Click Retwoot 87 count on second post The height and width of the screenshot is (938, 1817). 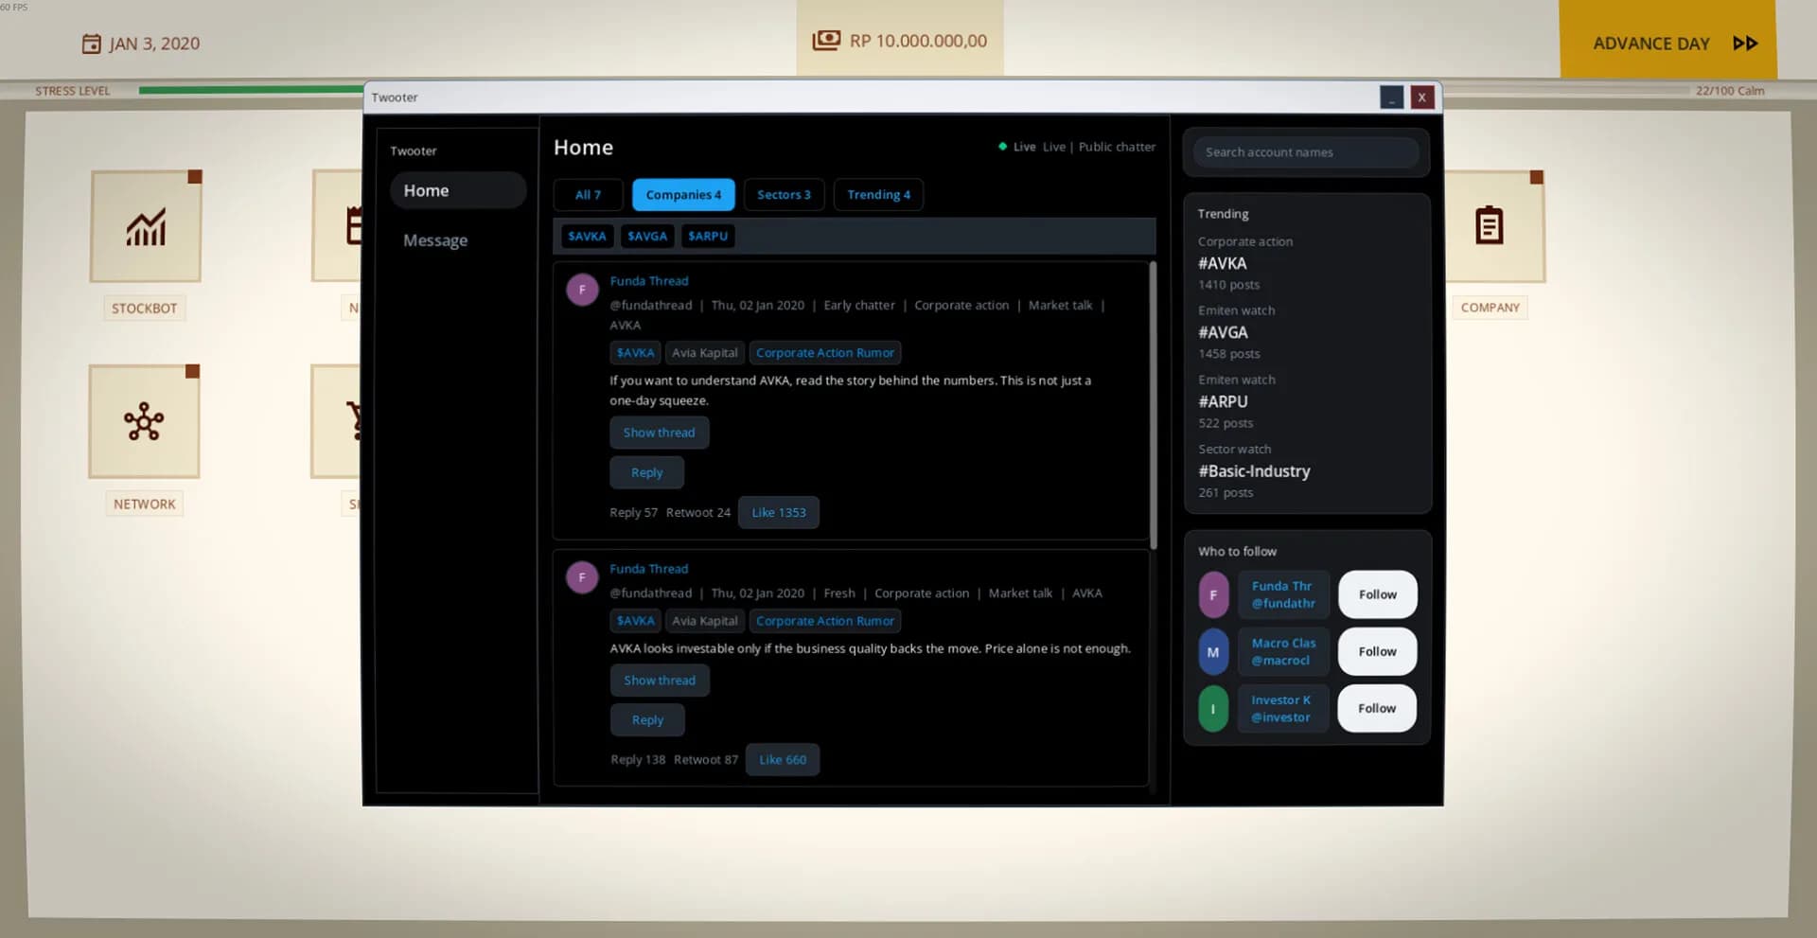705,760
